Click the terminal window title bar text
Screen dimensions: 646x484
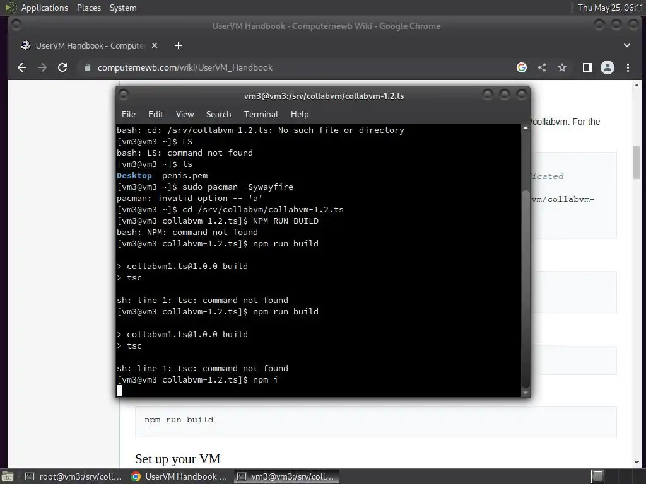(324, 96)
